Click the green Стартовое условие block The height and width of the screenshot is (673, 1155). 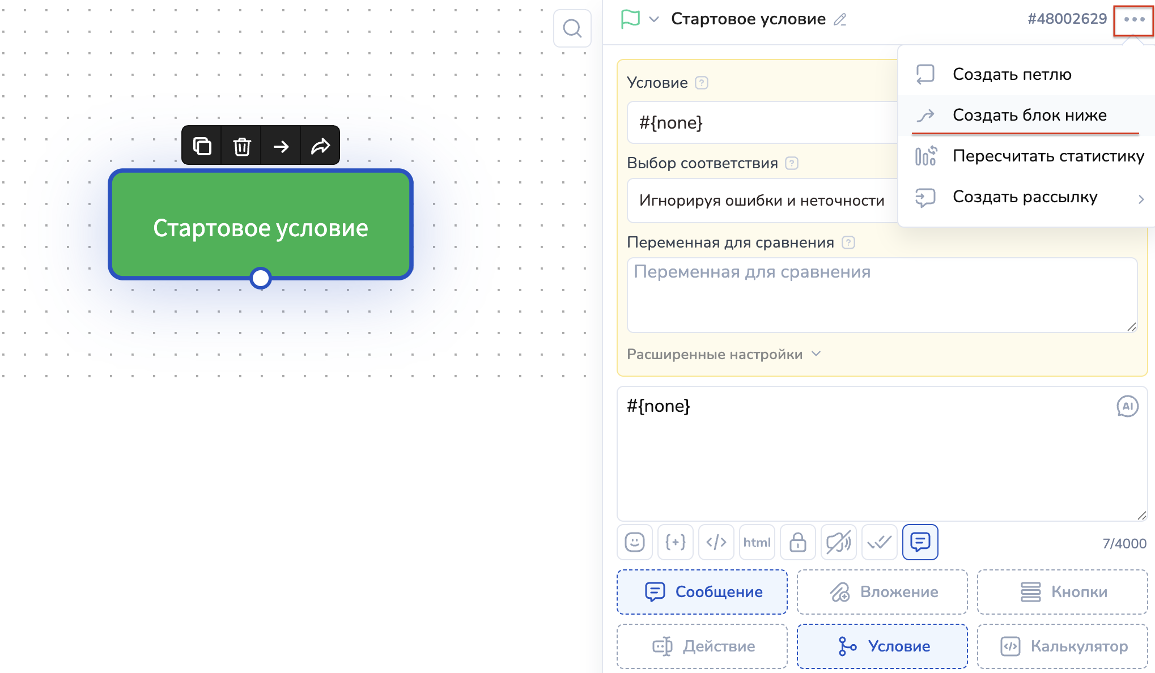[260, 227]
